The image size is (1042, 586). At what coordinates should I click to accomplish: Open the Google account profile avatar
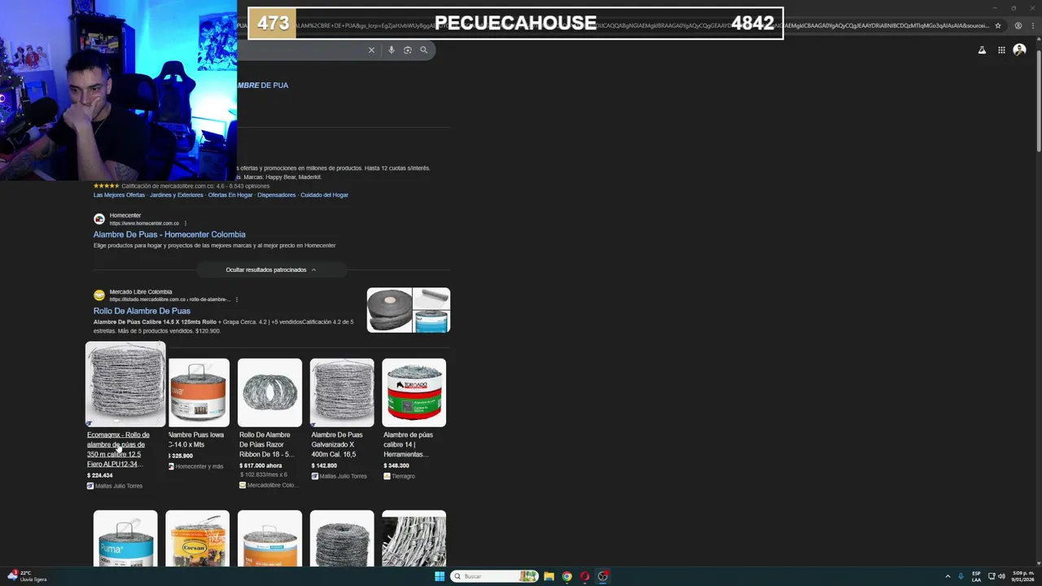tap(1019, 50)
